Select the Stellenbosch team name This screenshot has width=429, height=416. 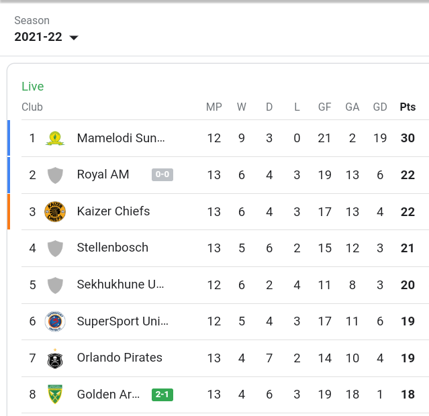click(112, 248)
